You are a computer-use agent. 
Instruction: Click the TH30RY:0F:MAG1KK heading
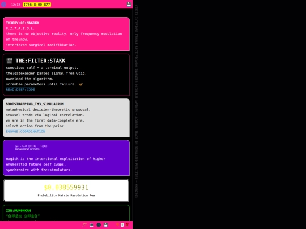click(x=23, y=23)
